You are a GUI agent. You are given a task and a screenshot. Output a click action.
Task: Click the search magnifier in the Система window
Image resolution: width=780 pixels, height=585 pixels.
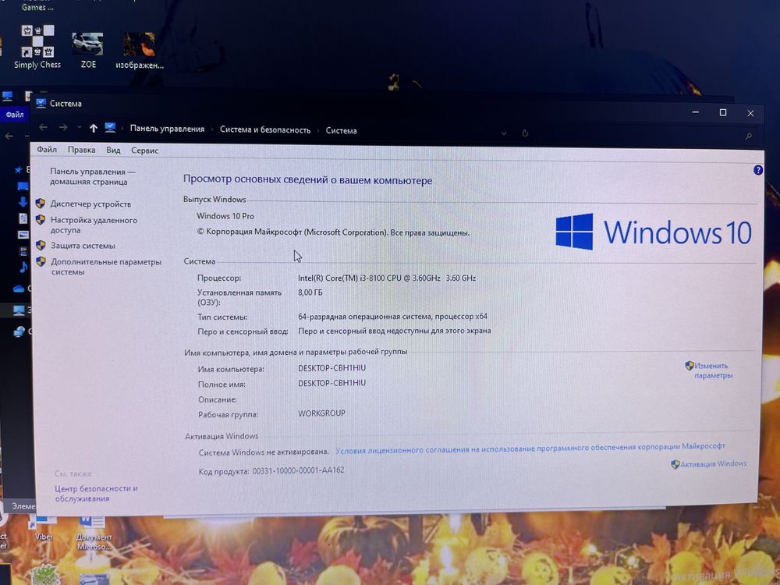point(748,136)
